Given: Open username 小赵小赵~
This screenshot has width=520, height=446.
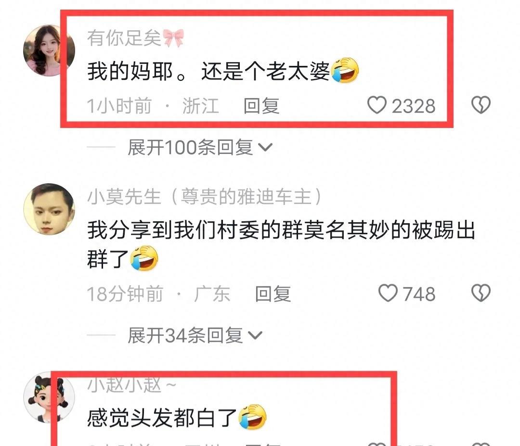Looking at the screenshot, I should tap(131, 385).
